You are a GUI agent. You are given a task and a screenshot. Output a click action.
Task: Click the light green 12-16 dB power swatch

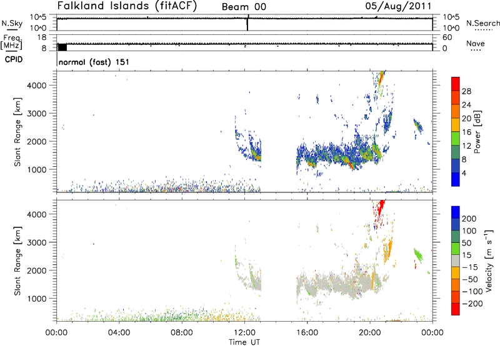[456, 138]
